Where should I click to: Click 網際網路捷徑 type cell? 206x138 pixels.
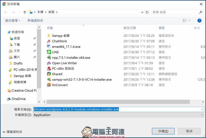[168, 74]
